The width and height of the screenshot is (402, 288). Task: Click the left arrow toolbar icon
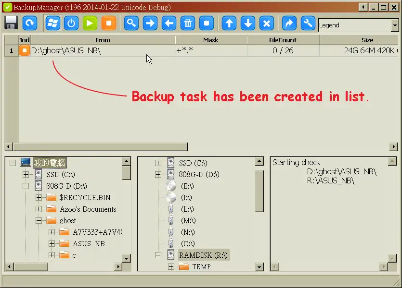(x=169, y=23)
